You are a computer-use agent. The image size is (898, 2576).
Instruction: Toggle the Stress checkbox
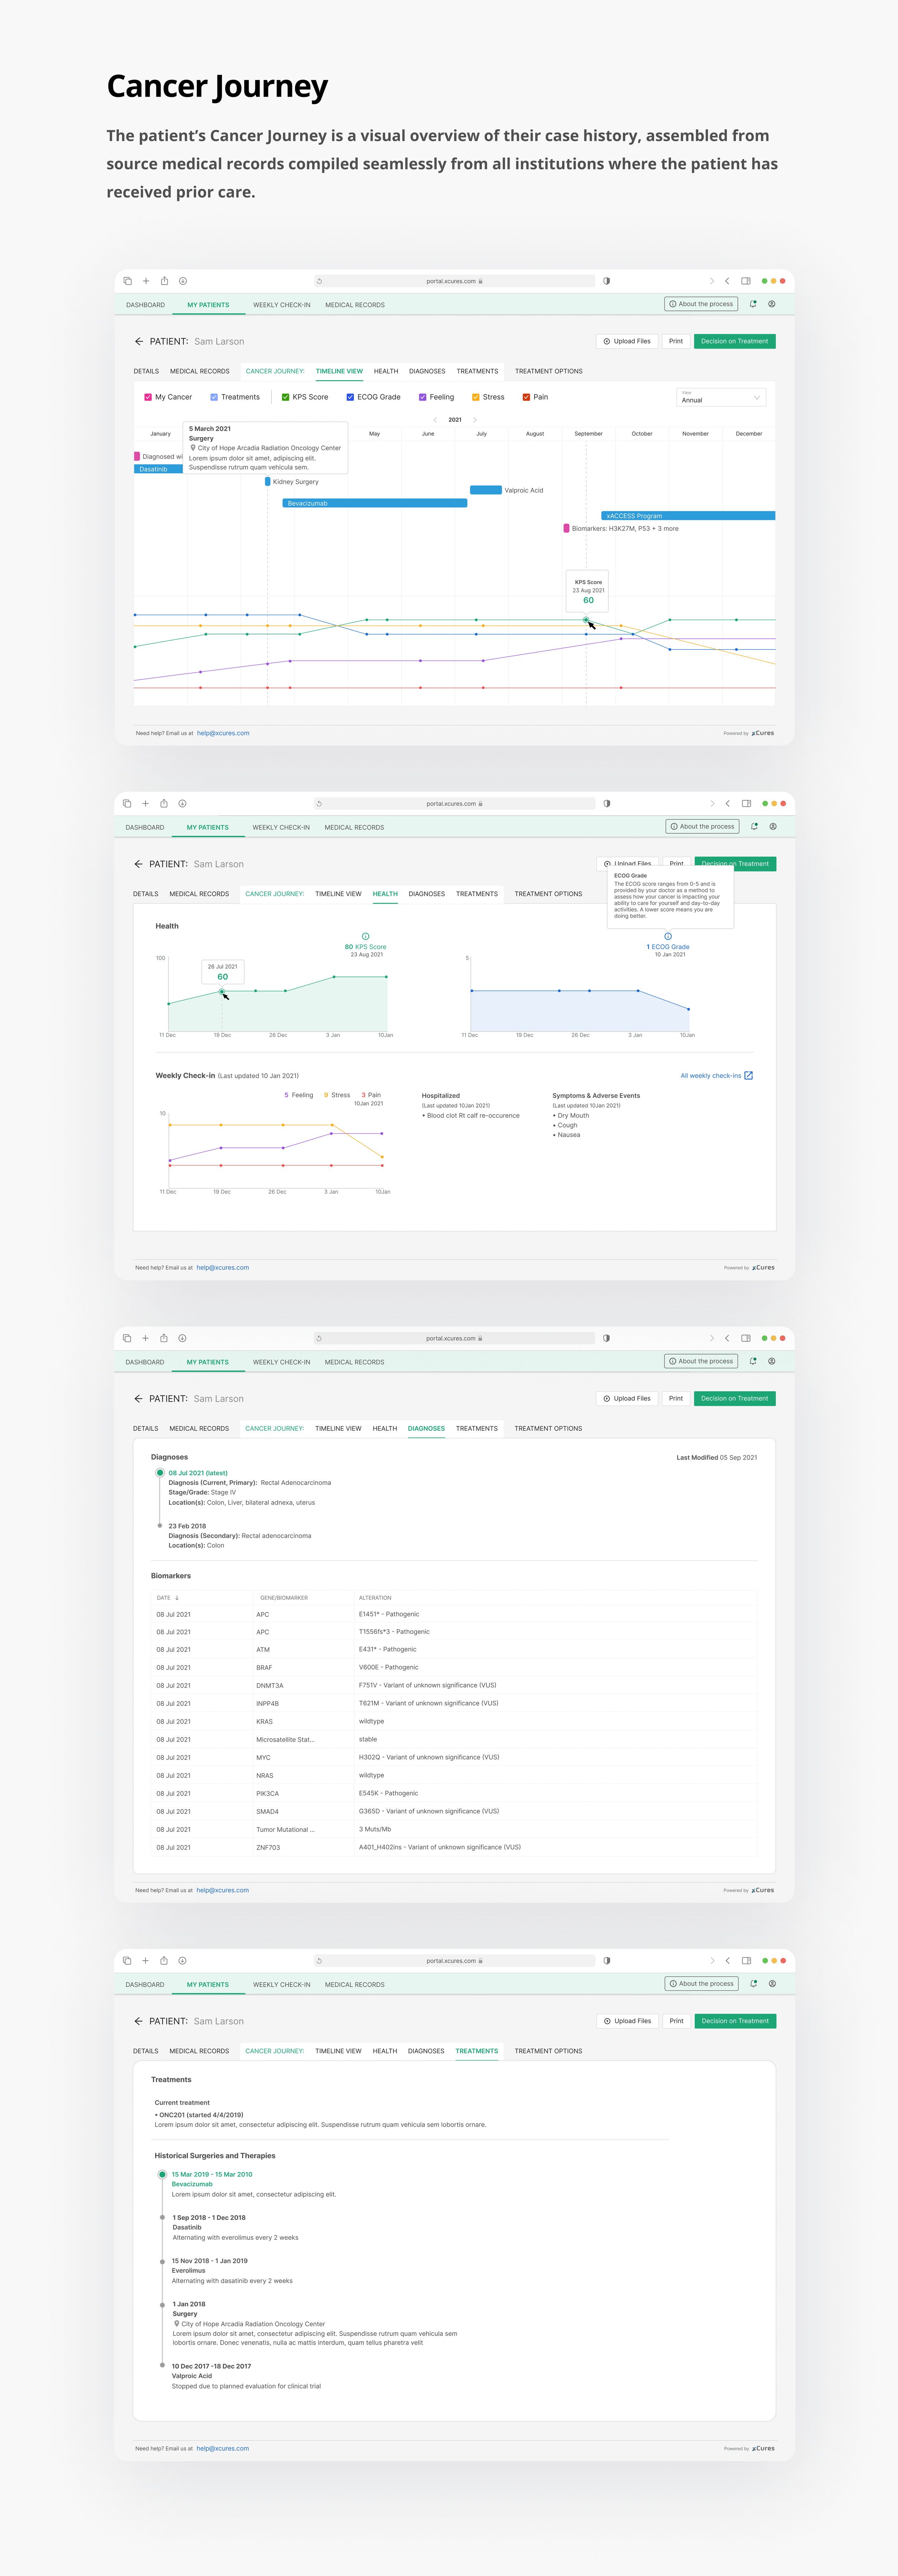point(476,397)
